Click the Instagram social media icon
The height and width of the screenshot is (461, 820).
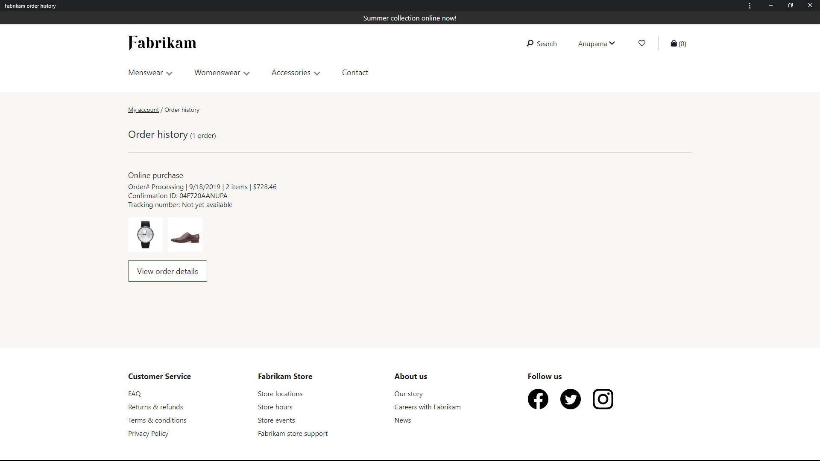click(603, 399)
